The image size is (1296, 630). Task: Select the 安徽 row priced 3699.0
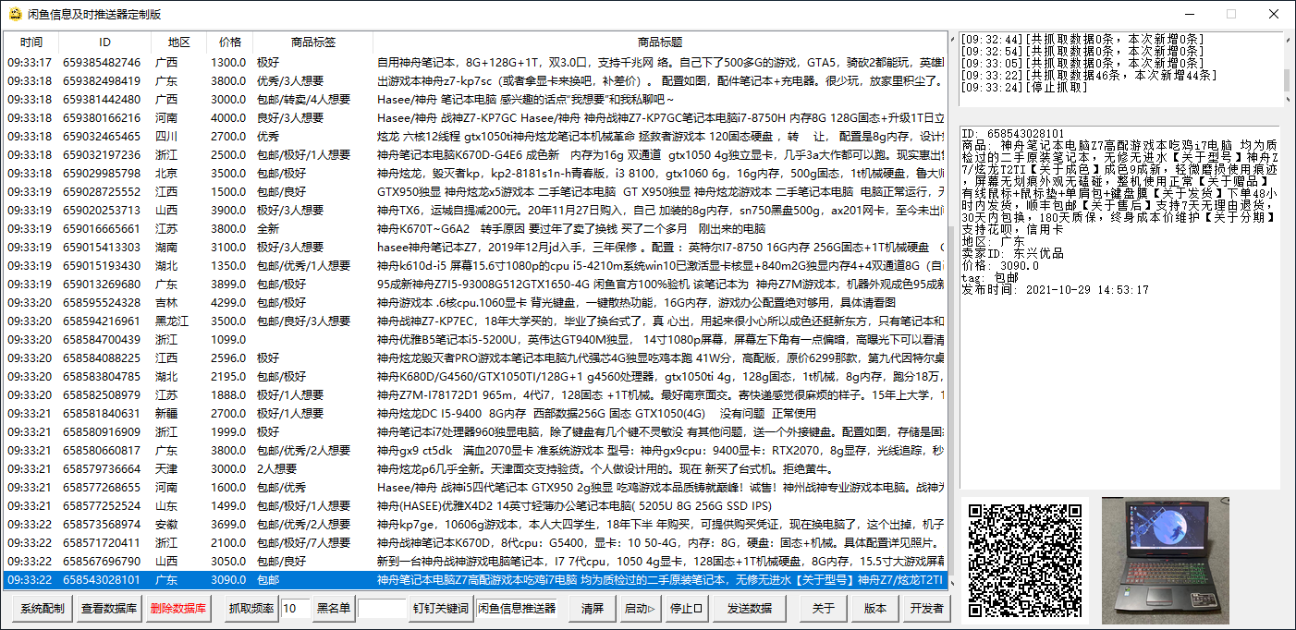tap(475, 525)
